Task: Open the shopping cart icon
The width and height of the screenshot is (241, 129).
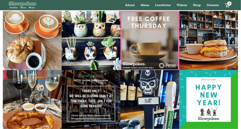Action: coord(227,5)
